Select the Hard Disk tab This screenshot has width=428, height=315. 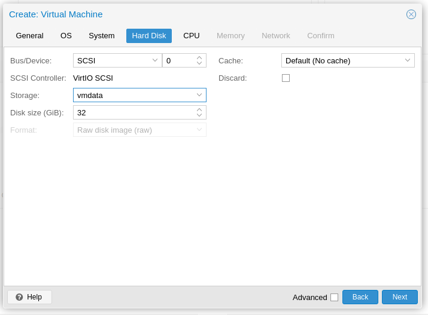coord(149,36)
